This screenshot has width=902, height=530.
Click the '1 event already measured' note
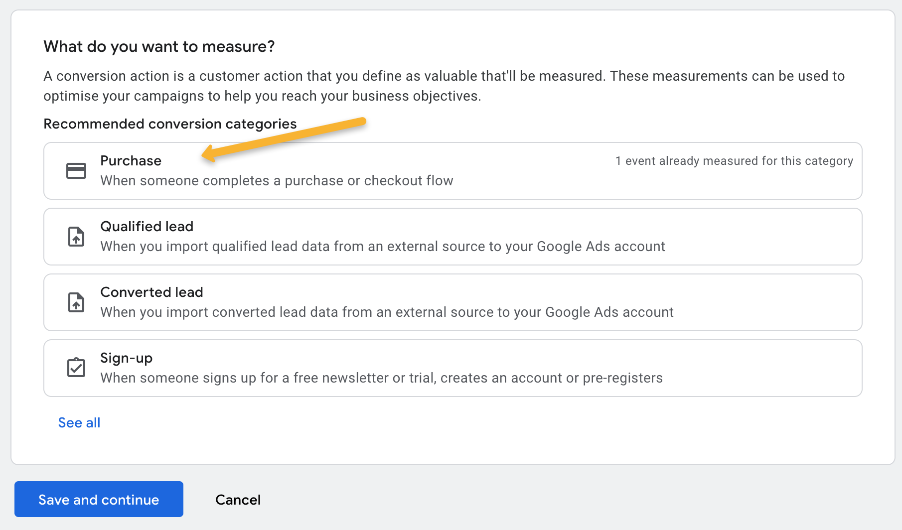click(734, 161)
